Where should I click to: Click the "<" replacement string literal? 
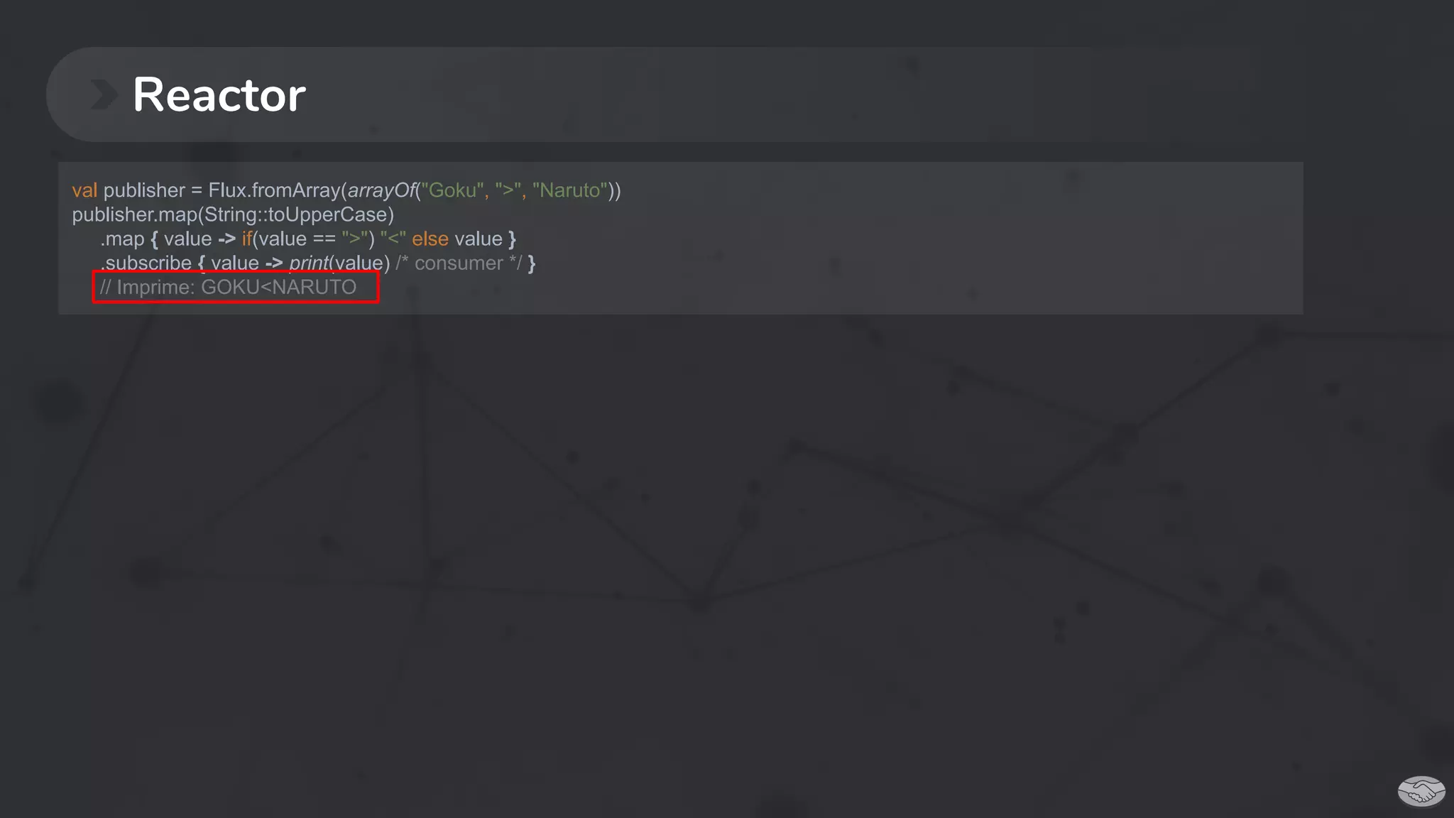tap(393, 239)
